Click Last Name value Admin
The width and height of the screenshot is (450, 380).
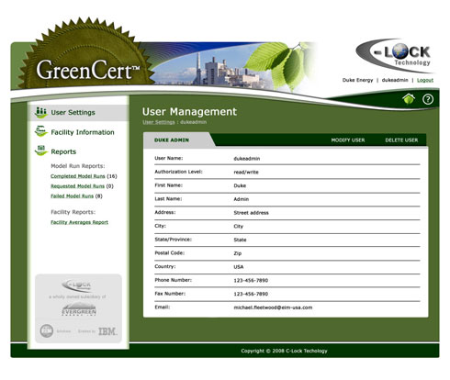coord(242,199)
